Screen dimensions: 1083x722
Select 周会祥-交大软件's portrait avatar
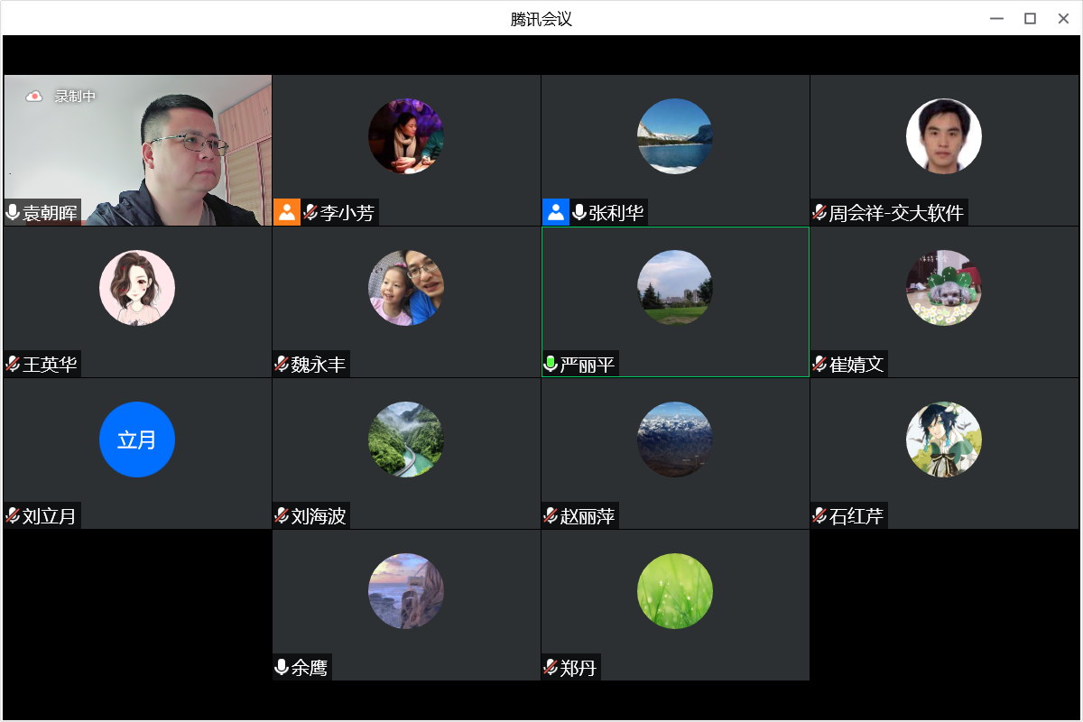pos(944,136)
